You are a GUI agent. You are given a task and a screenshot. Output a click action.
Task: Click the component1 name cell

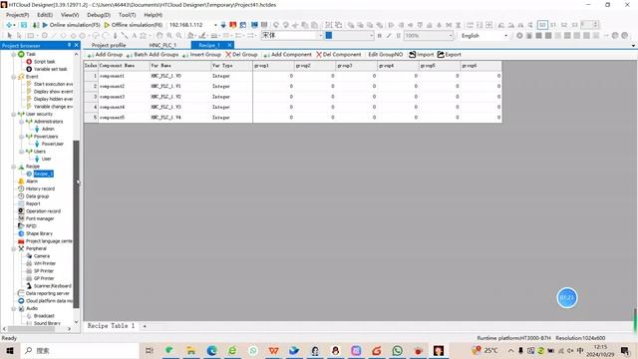pyautogui.click(x=124, y=76)
